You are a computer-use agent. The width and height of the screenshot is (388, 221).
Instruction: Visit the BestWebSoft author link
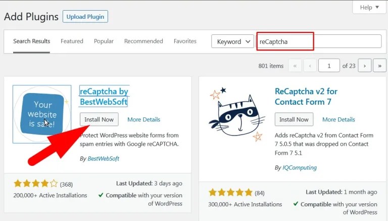pos(104,159)
